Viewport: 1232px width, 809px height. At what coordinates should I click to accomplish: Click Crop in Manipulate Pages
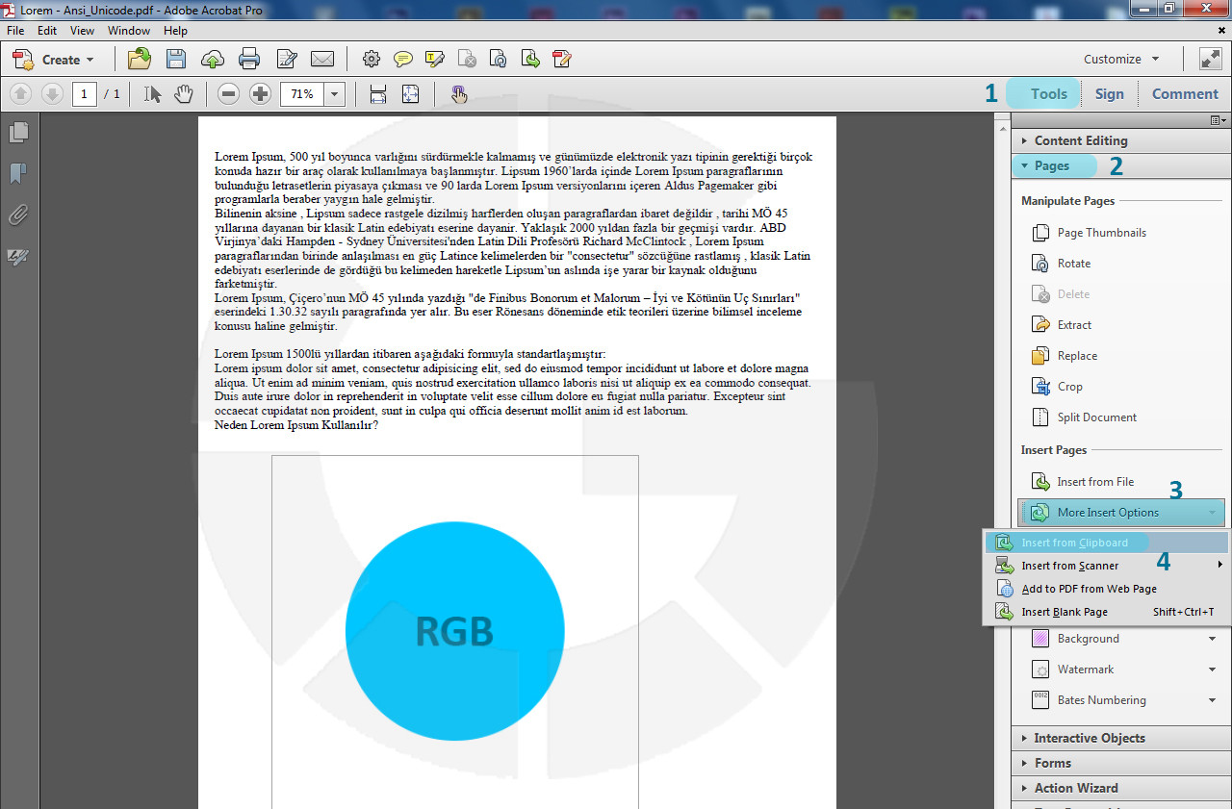1057,387
